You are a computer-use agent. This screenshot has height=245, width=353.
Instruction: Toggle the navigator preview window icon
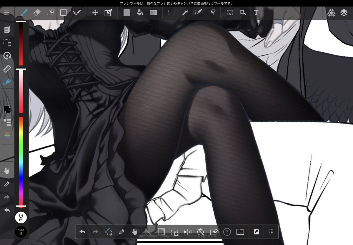pyautogui.click(x=240, y=232)
